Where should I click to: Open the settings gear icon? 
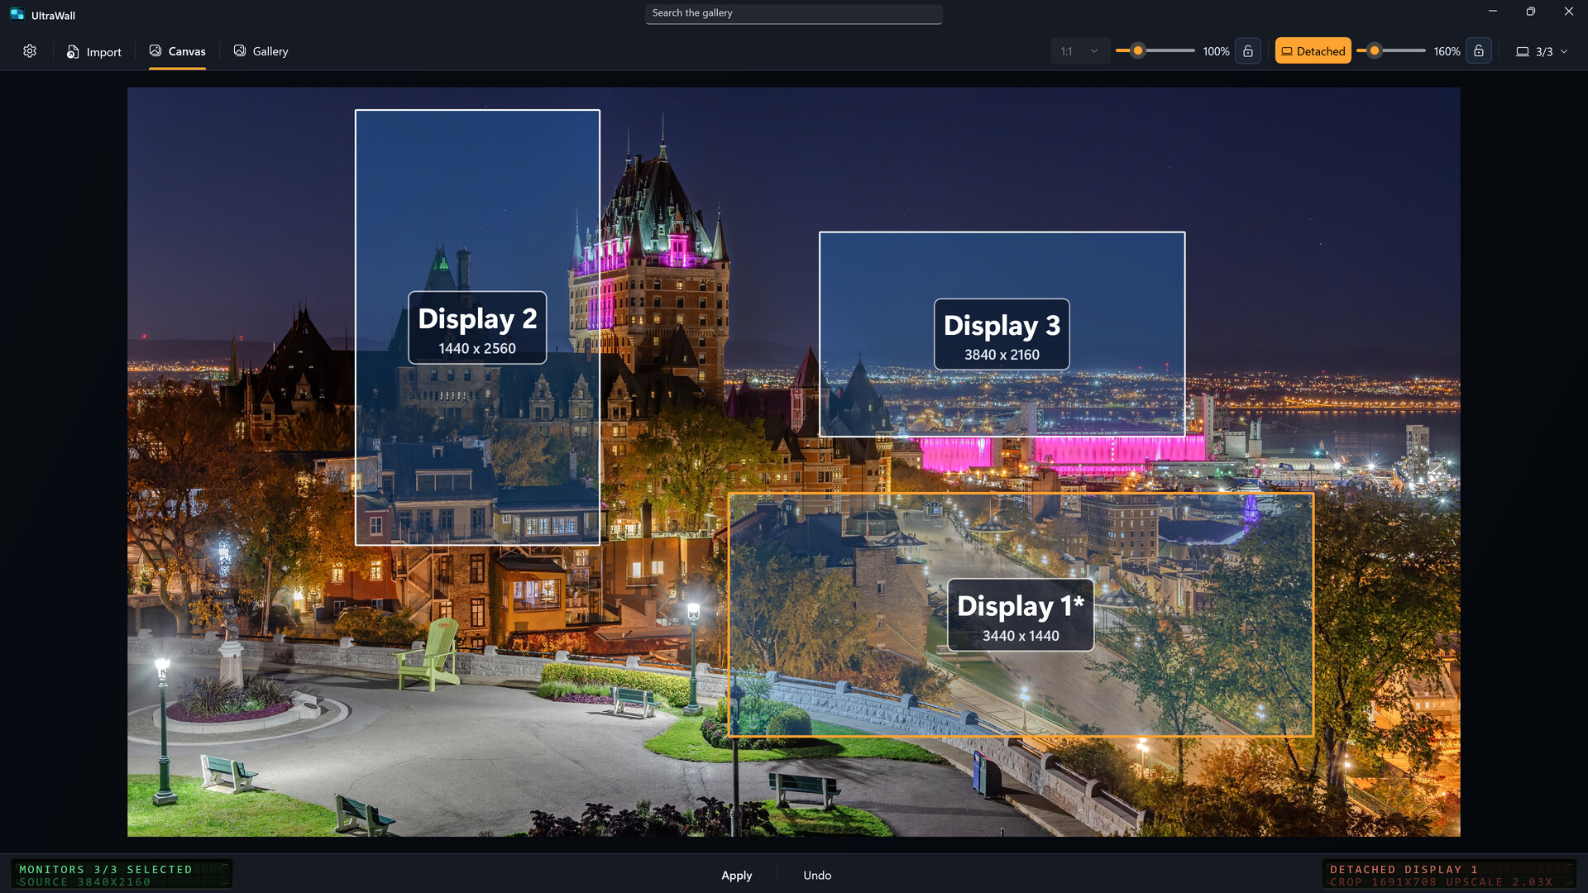pos(30,51)
